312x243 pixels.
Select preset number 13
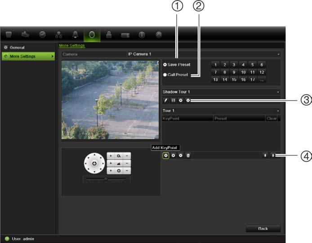coord(215,80)
